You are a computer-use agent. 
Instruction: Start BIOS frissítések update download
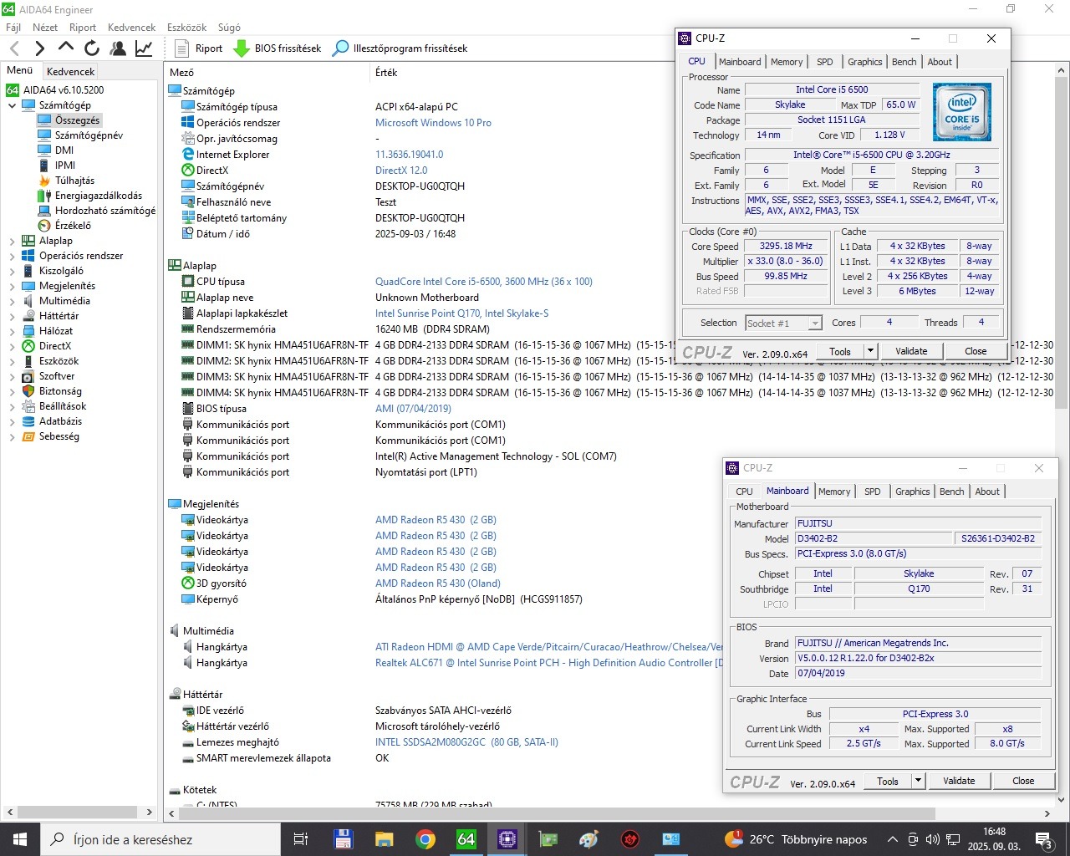click(x=278, y=48)
